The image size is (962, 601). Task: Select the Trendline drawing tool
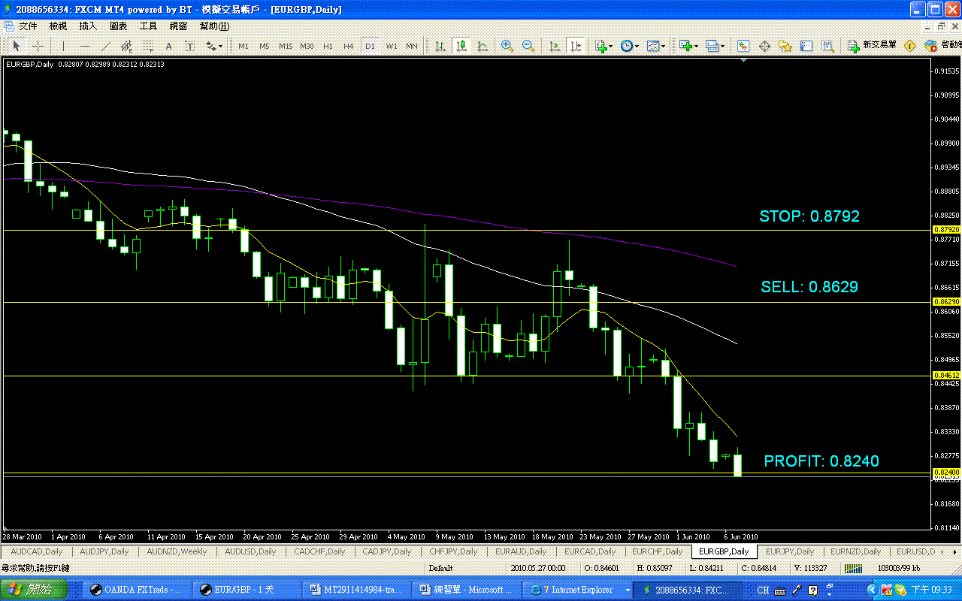coord(105,45)
